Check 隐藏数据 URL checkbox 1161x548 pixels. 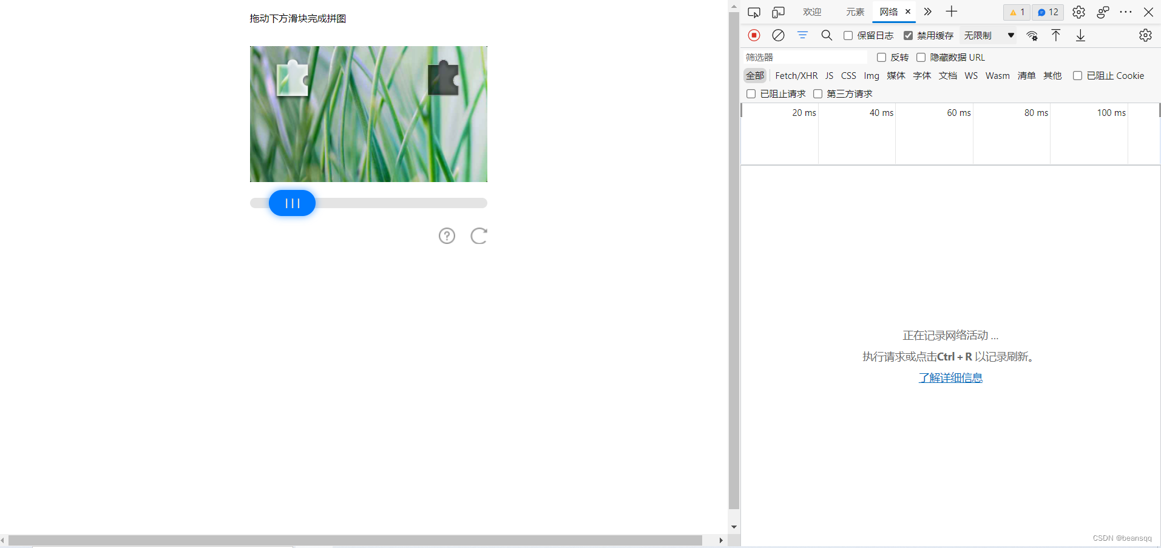(x=921, y=57)
